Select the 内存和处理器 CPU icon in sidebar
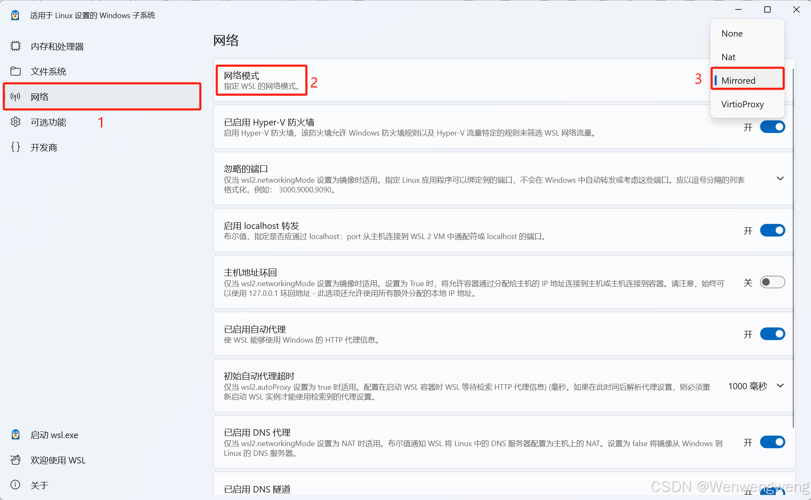 tap(16, 46)
